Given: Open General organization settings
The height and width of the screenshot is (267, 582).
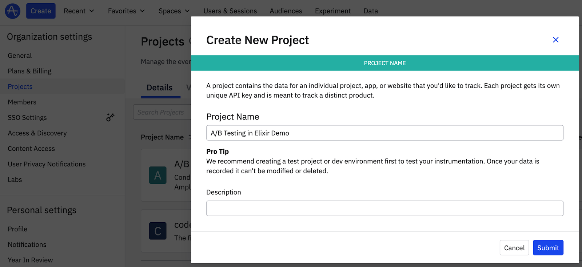Looking at the screenshot, I should pos(20,56).
